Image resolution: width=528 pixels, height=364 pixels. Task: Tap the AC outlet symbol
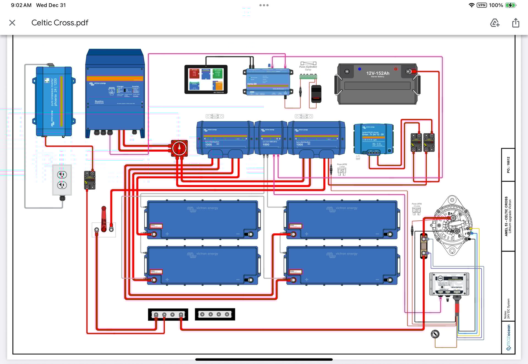[x=62, y=180]
